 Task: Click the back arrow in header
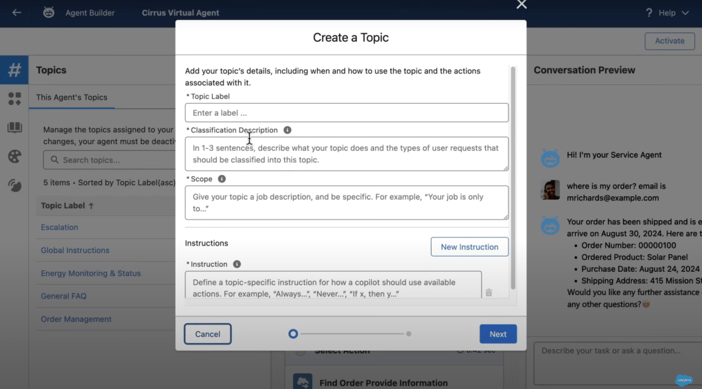click(16, 12)
